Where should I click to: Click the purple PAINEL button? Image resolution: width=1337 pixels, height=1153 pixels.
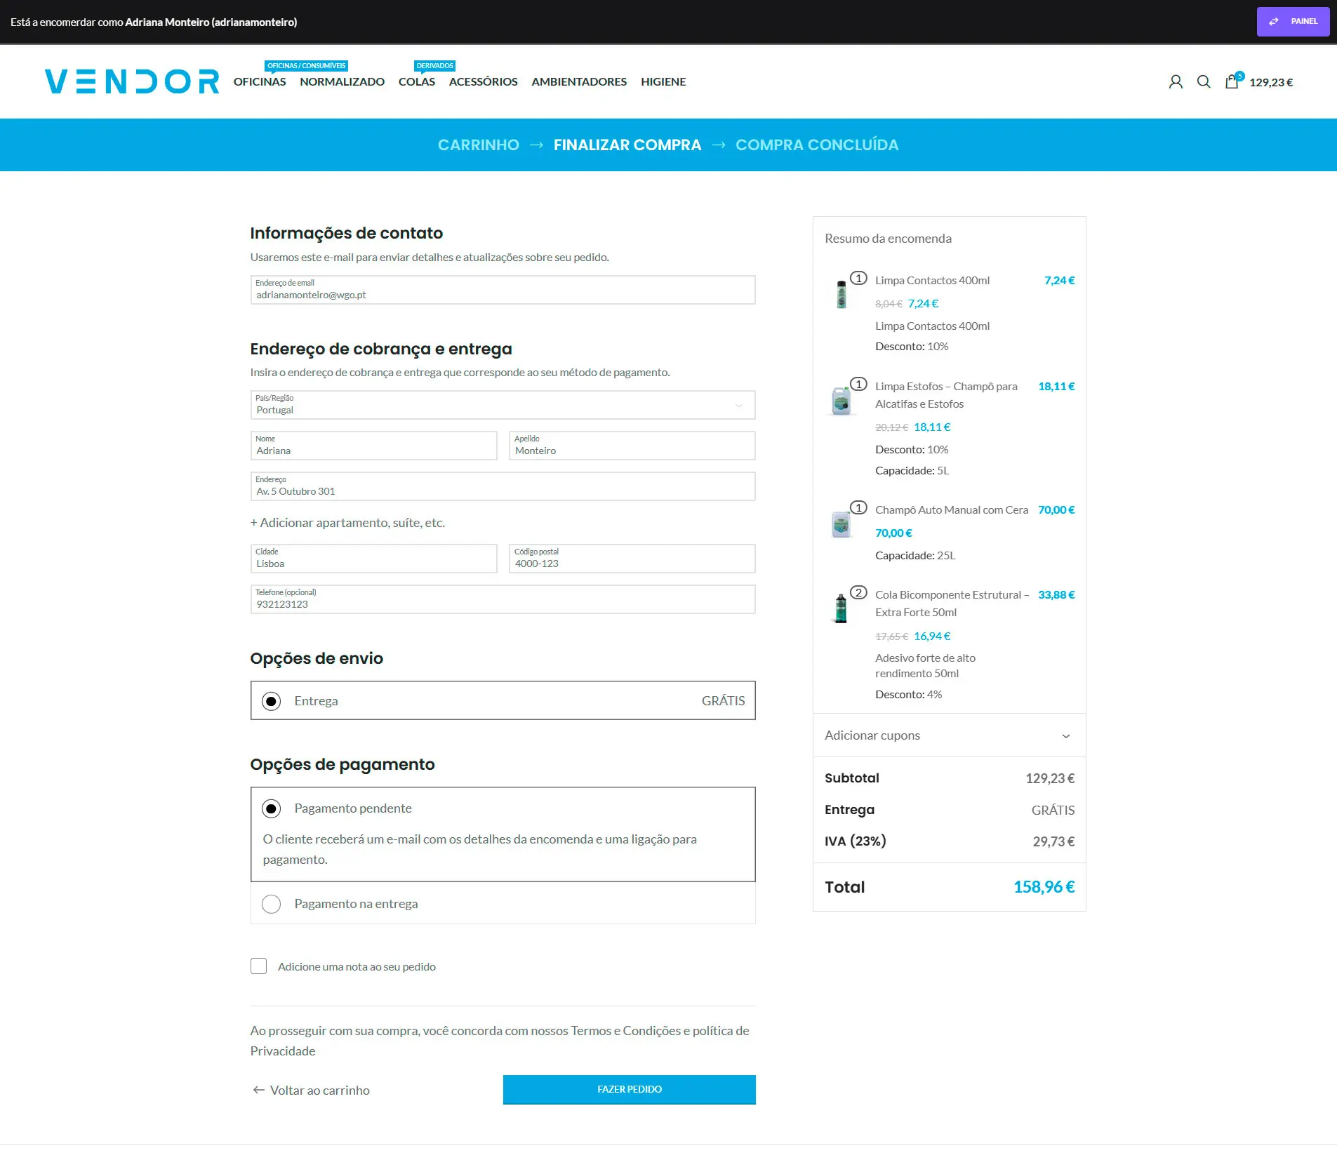click(x=1293, y=21)
